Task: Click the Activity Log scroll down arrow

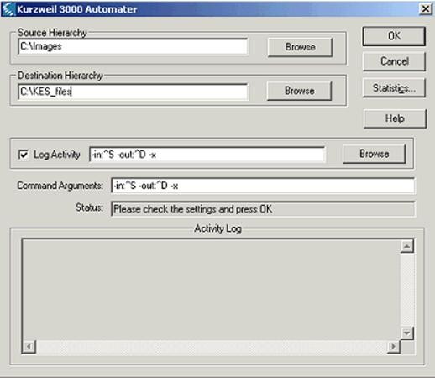Action: tap(406, 333)
